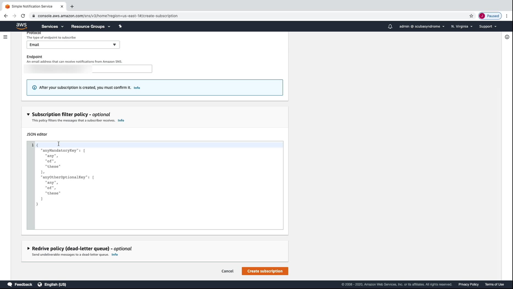Open the notifications bell
The image size is (513, 289).
click(x=390, y=26)
